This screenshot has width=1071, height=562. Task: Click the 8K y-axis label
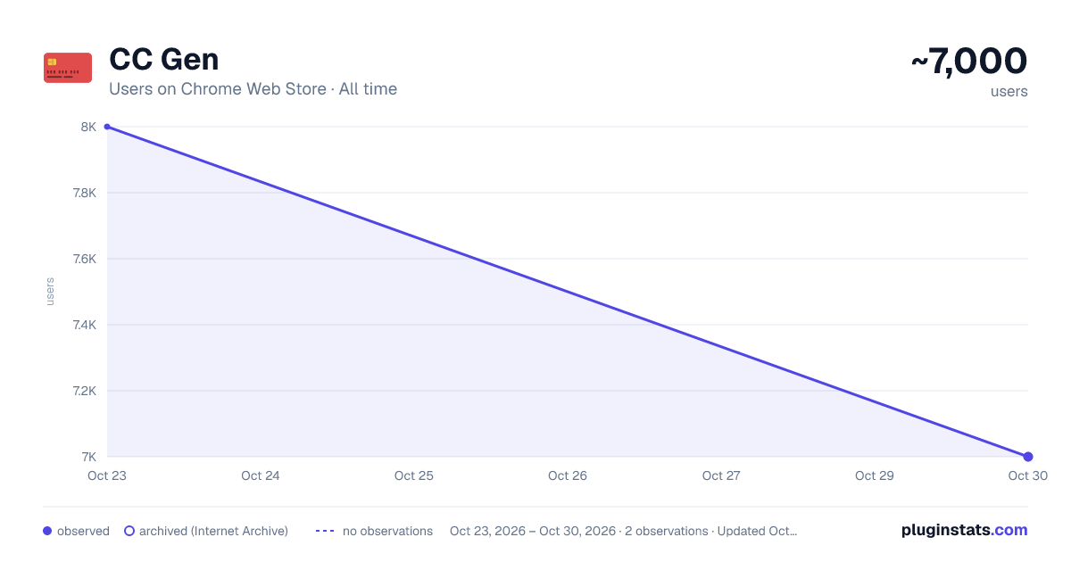(x=88, y=127)
